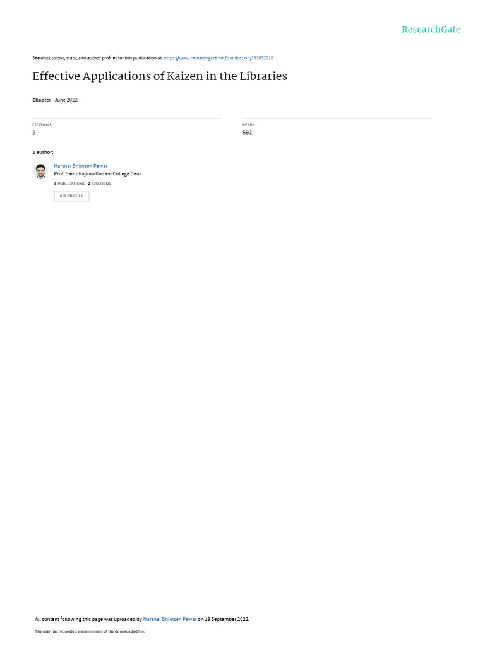Click the Citations count number 2
The width and height of the screenshot is (485, 646).
point(34,132)
